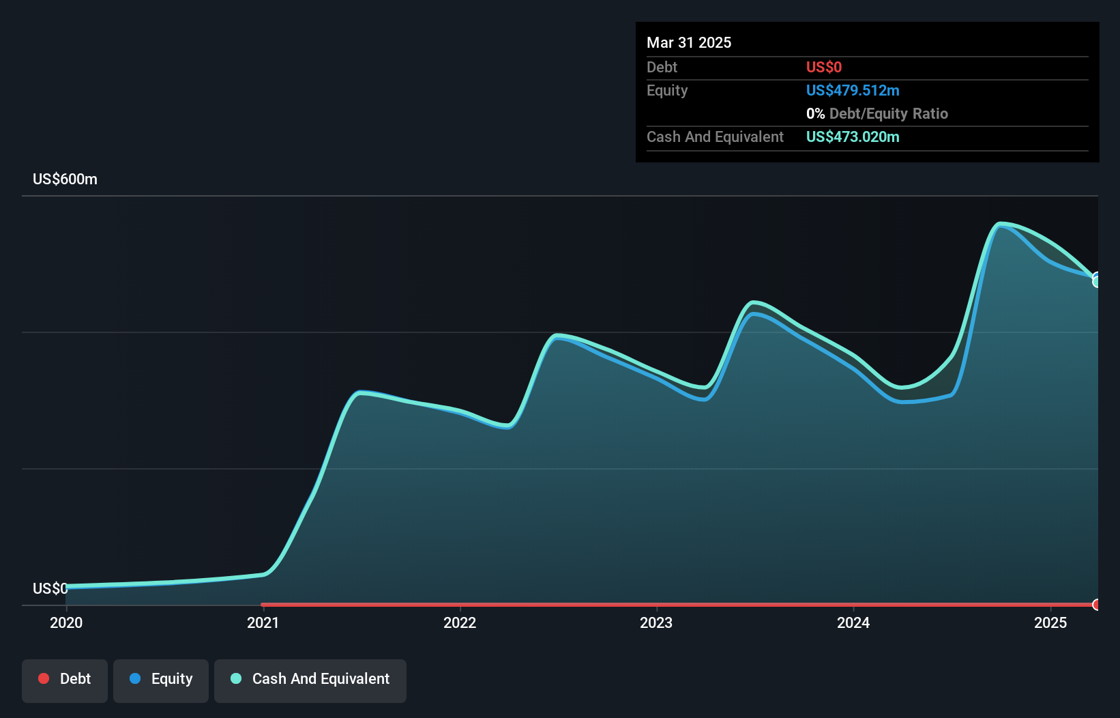Click the 2024 x-axis label
Viewport: 1120px width, 718px height.
(853, 622)
